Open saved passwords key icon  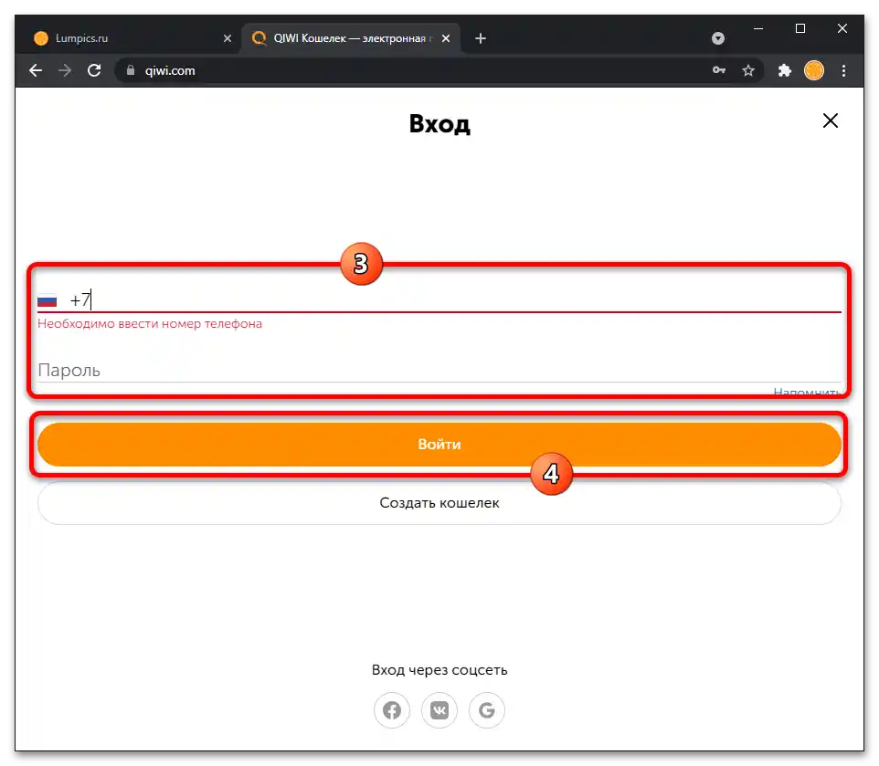pyautogui.click(x=719, y=70)
